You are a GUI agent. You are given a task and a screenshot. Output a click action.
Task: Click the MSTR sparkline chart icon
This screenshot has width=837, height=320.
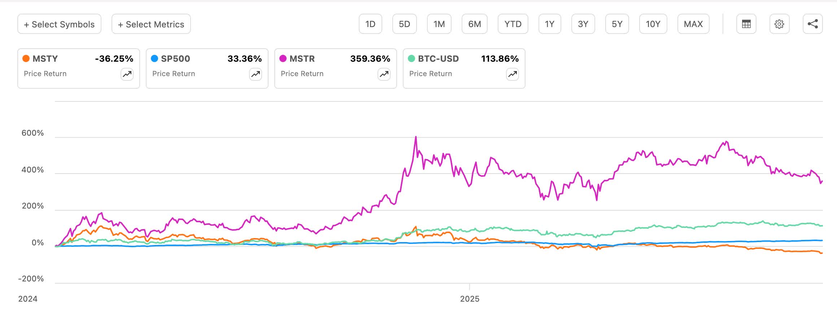383,74
